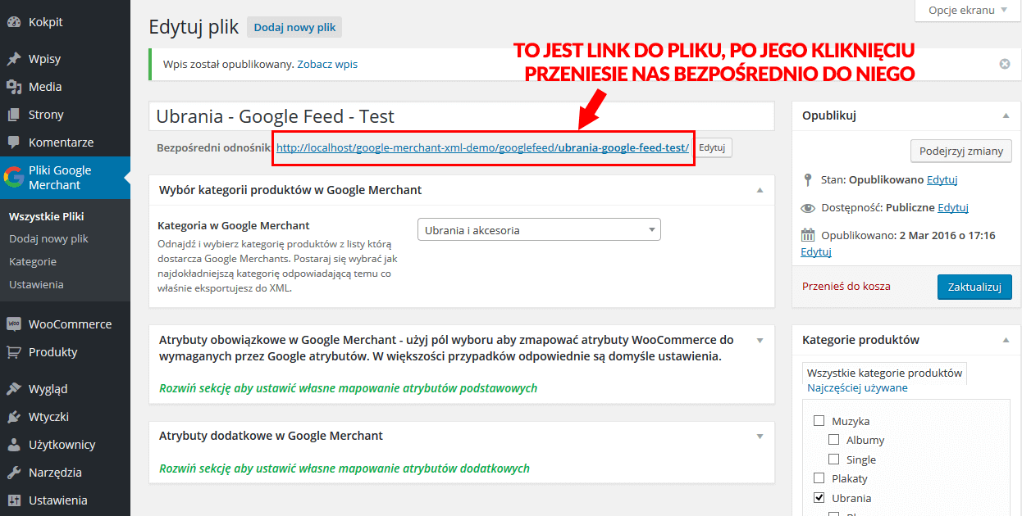Click the Google Merchant G logo icon
Image resolution: width=1022 pixels, height=516 pixels.
[14, 178]
